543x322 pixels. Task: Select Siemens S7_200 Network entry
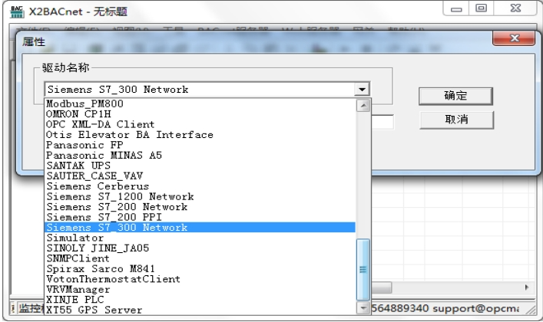coord(200,207)
